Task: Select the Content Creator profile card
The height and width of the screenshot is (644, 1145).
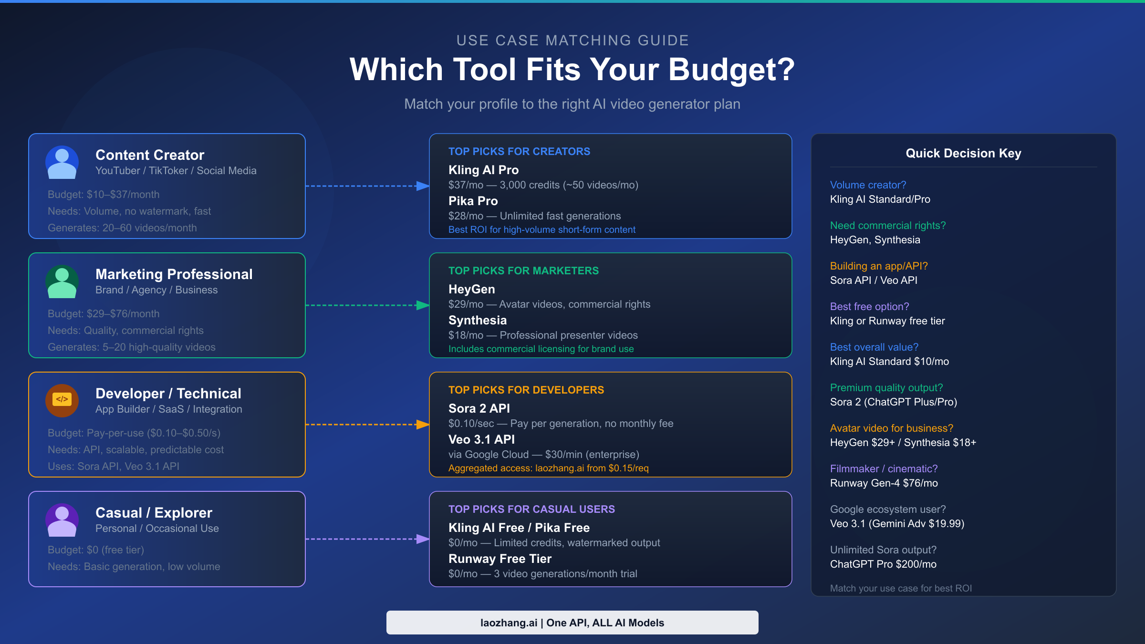Action: click(x=167, y=186)
